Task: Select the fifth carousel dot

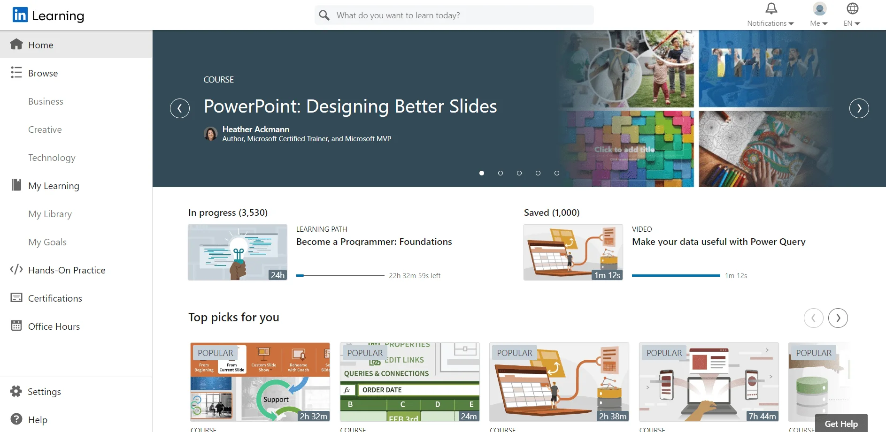Action: tap(557, 173)
